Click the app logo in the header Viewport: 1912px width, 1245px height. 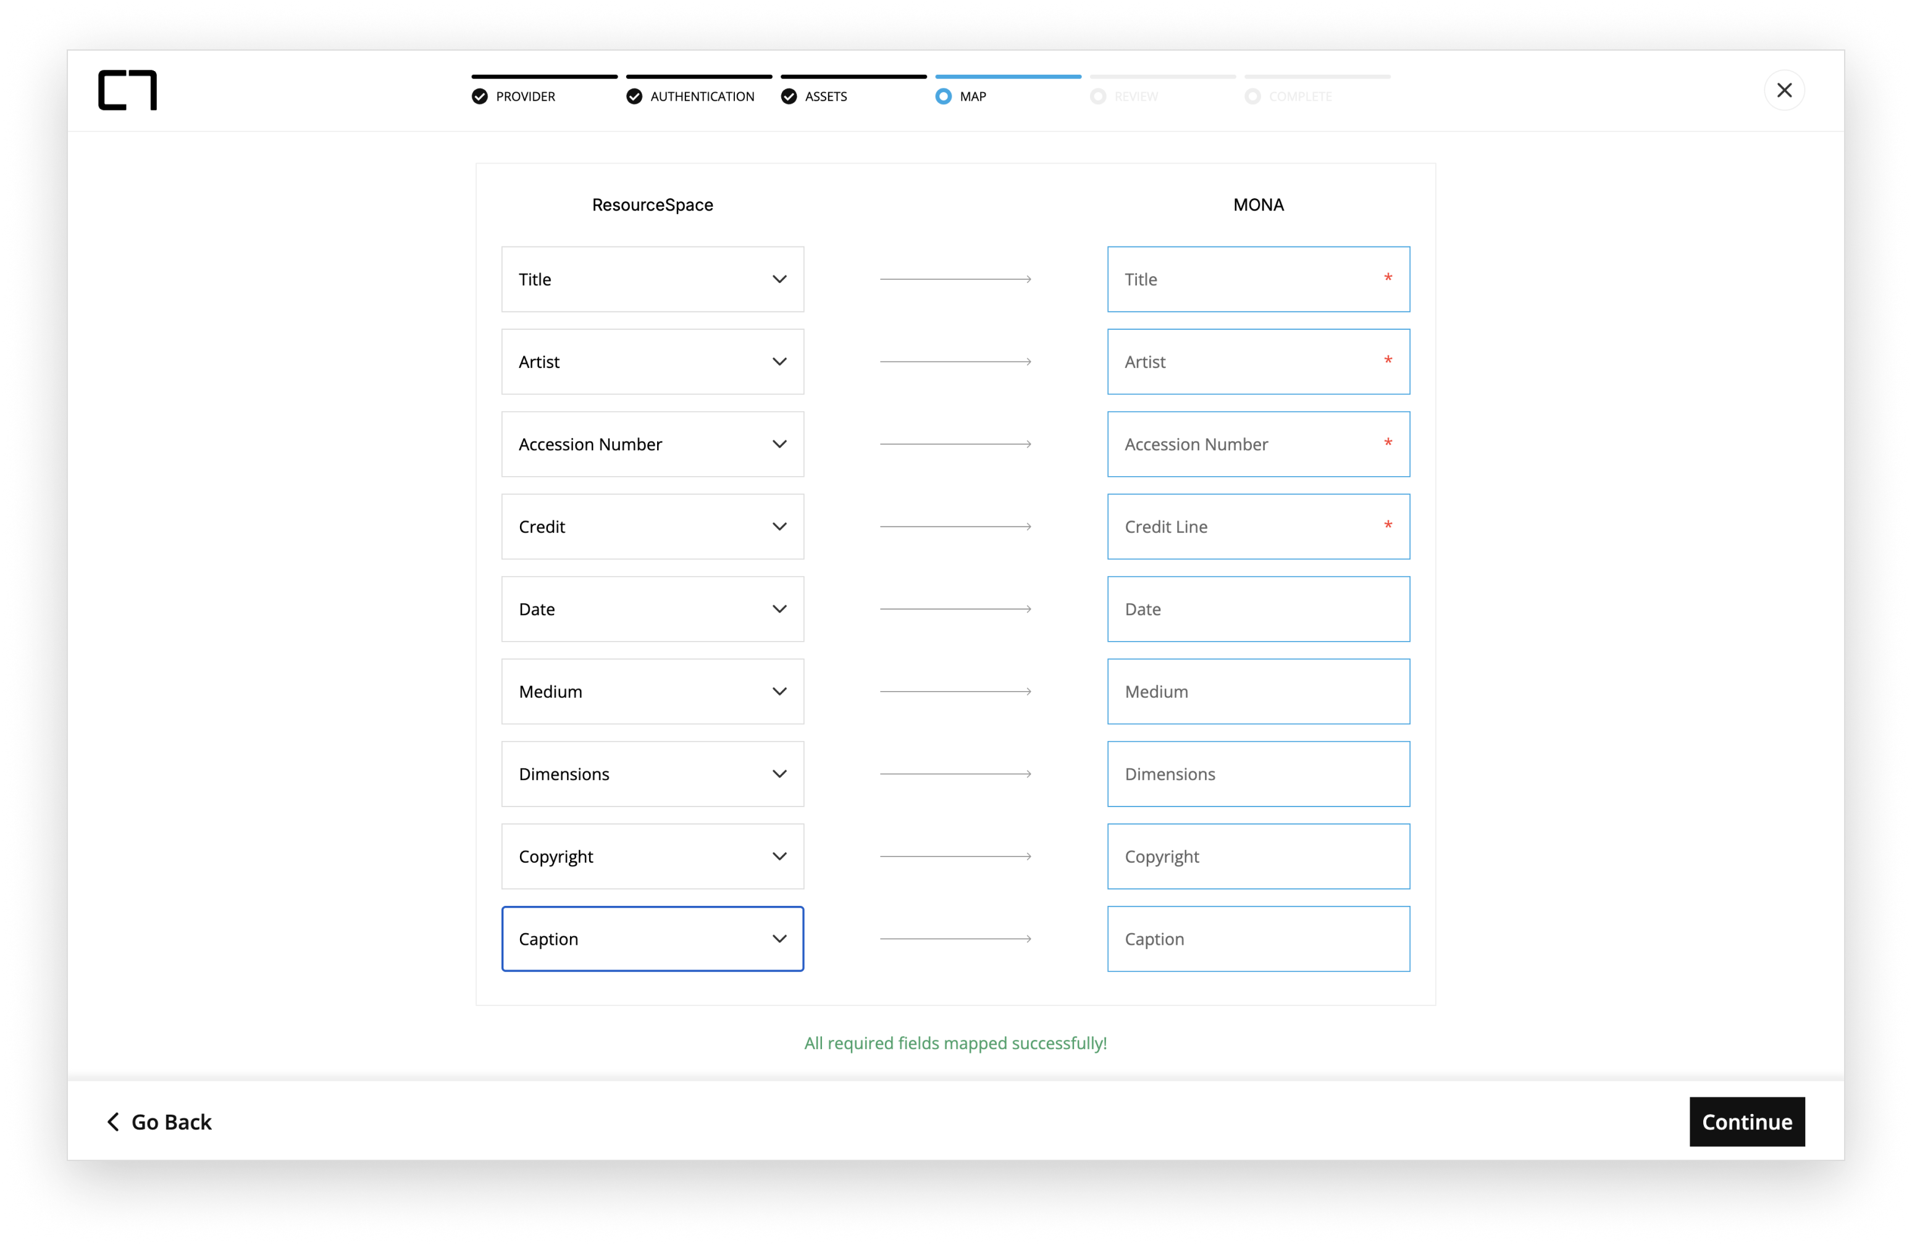pos(128,90)
